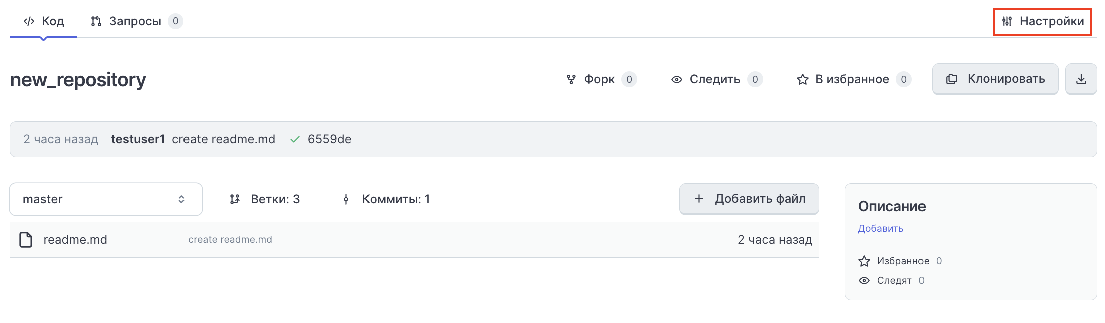Open the Добавить файл menu
The height and width of the screenshot is (323, 1105).
[749, 199]
